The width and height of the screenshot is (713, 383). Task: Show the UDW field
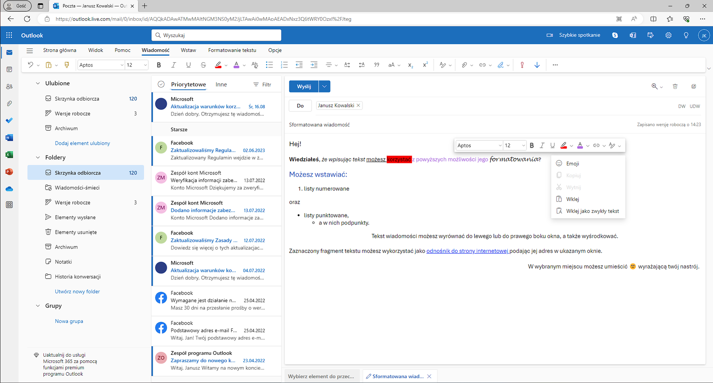695,106
